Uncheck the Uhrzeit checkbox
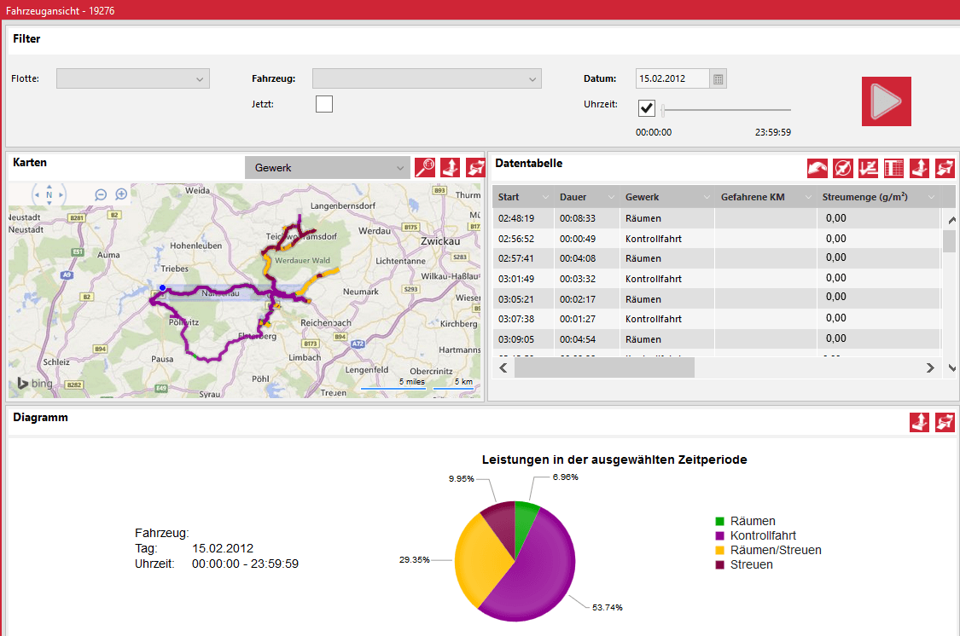960x636 pixels. pos(646,108)
